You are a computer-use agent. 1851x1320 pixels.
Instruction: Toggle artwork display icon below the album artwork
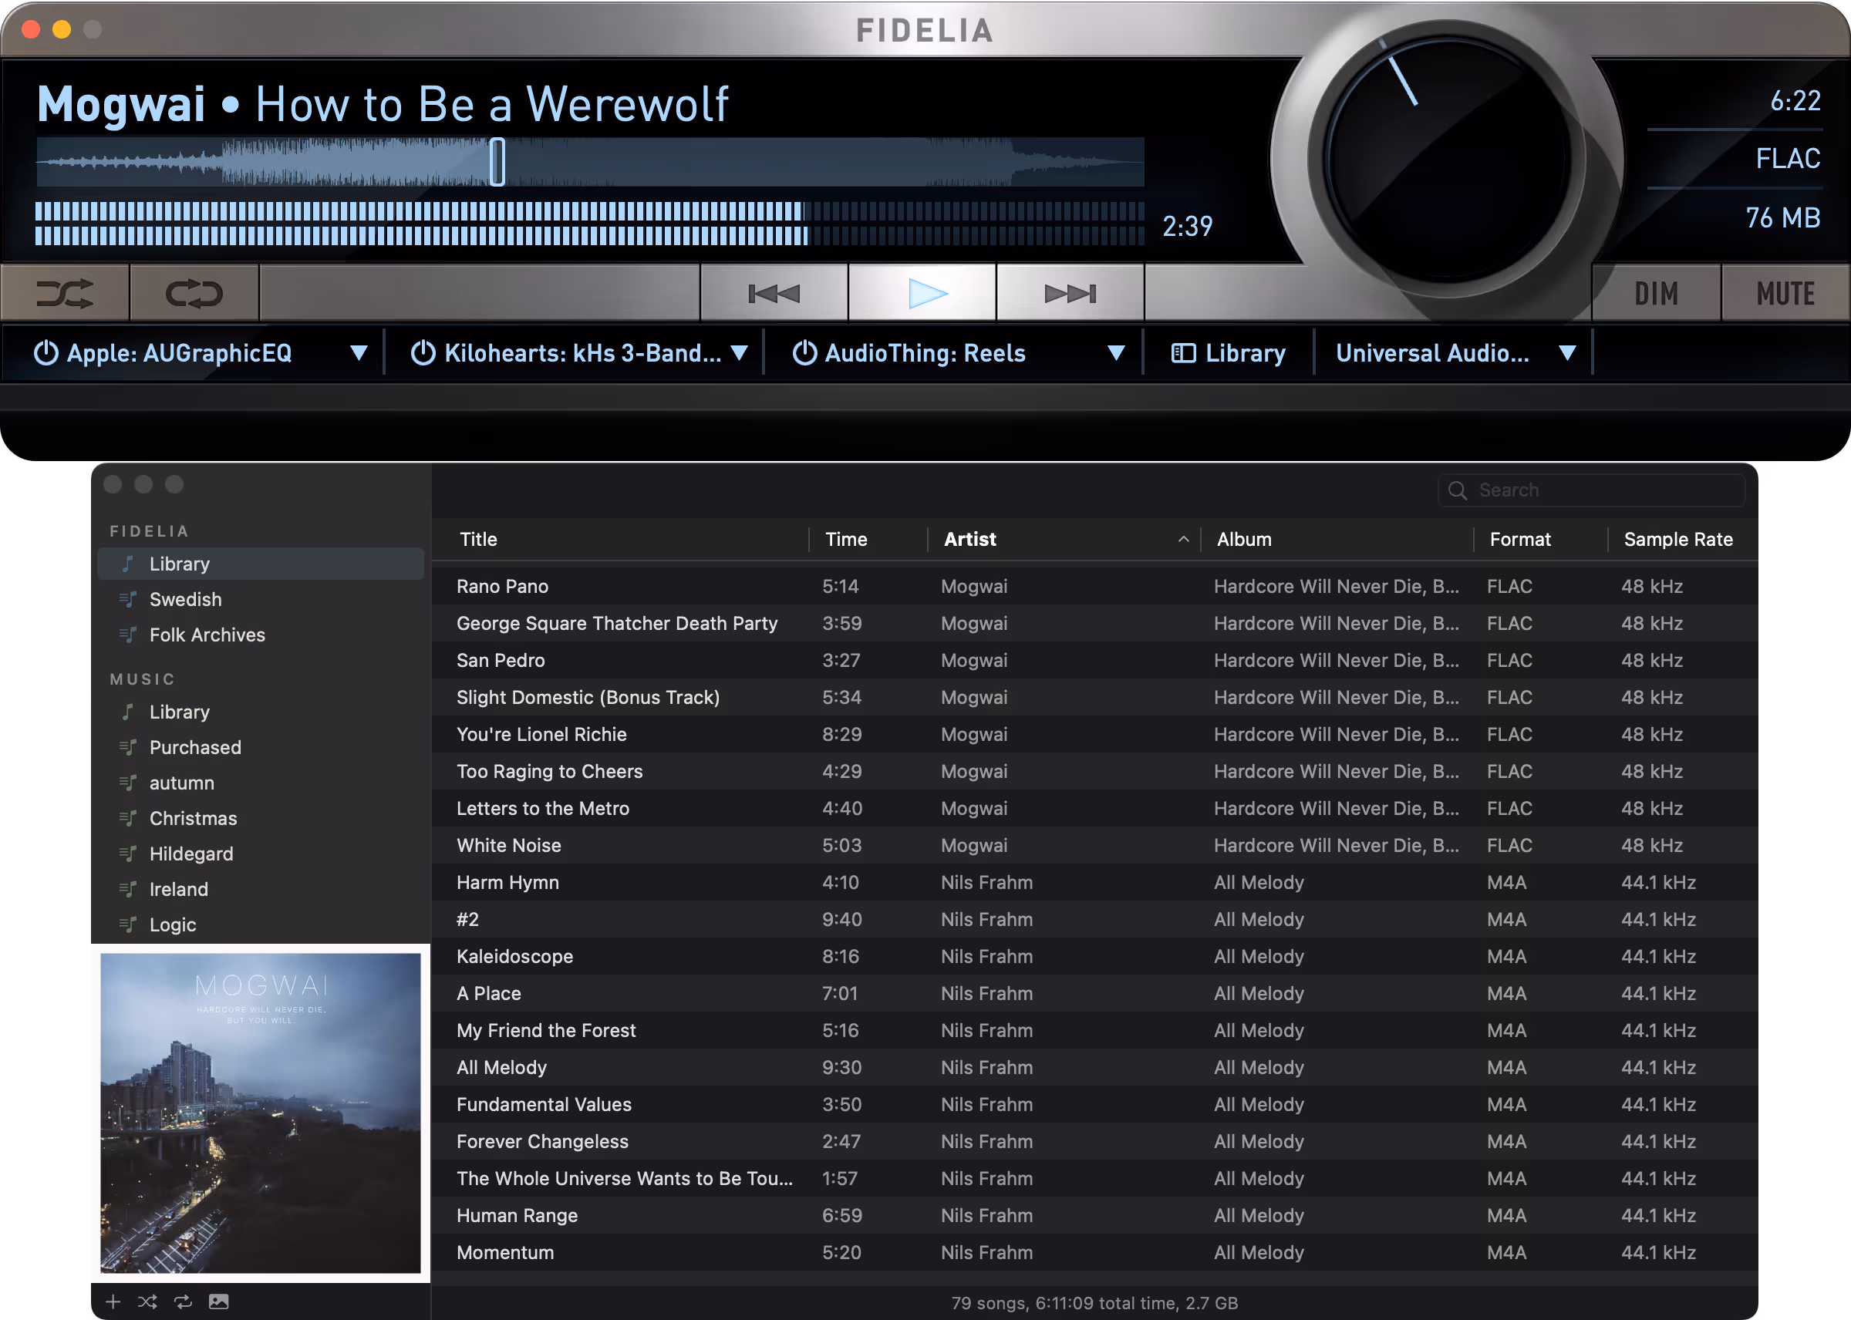coord(219,1301)
